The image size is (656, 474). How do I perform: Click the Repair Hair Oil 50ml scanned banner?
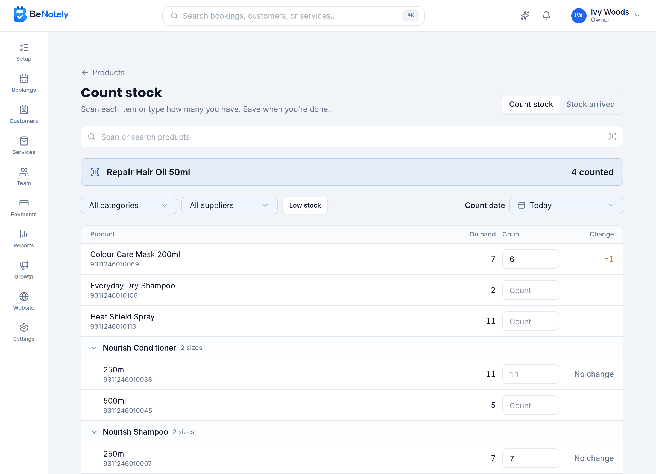pyautogui.click(x=352, y=172)
